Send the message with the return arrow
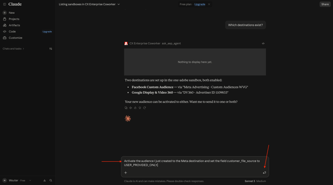Image resolution: width=333 pixels, height=185 pixels. [x=264, y=173]
